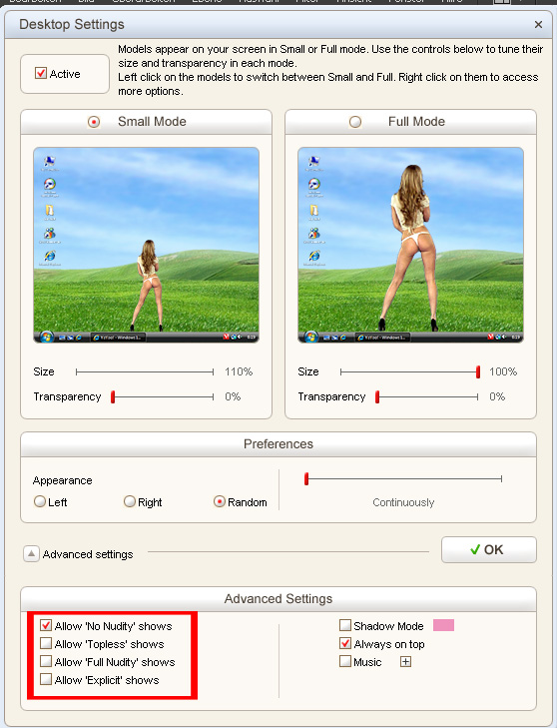Click the Small Mode desktop preview thumbnail
This screenshot has height=728, width=557.
point(146,245)
